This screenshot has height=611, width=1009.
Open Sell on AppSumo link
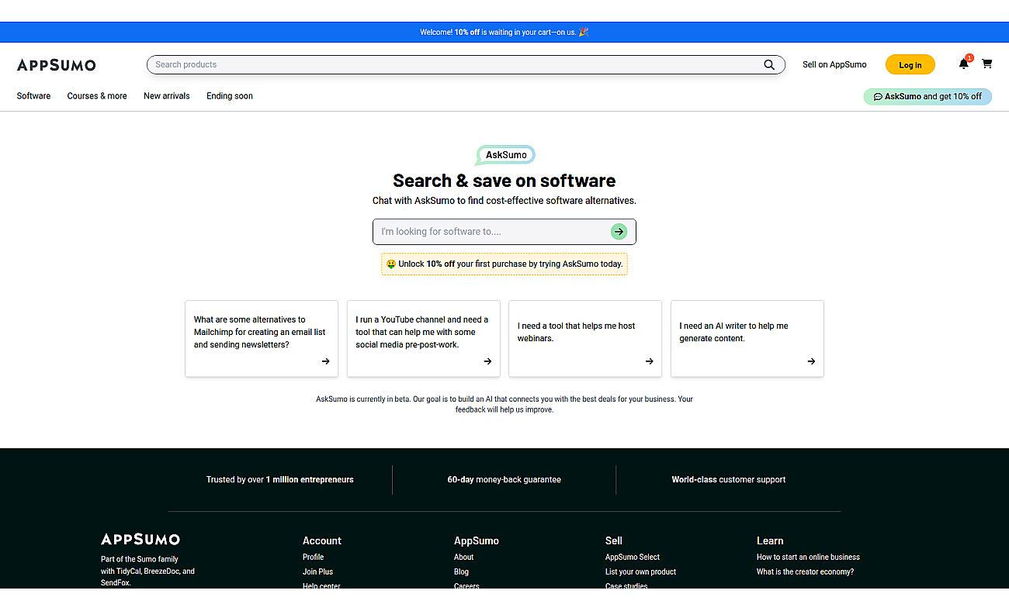tap(834, 65)
